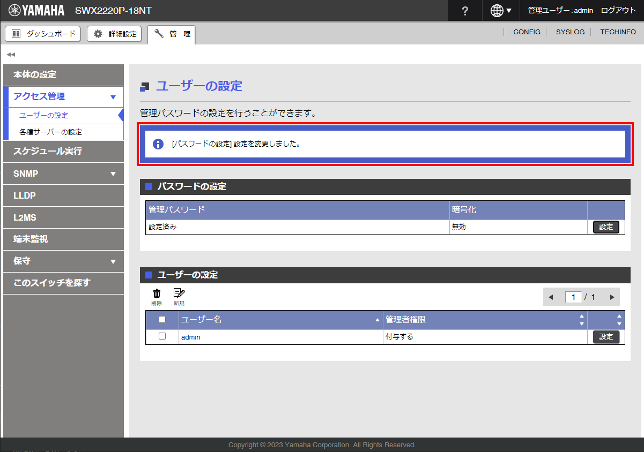
Task: Select 各種サーバーの設定 in sidebar
Action: [x=51, y=132]
